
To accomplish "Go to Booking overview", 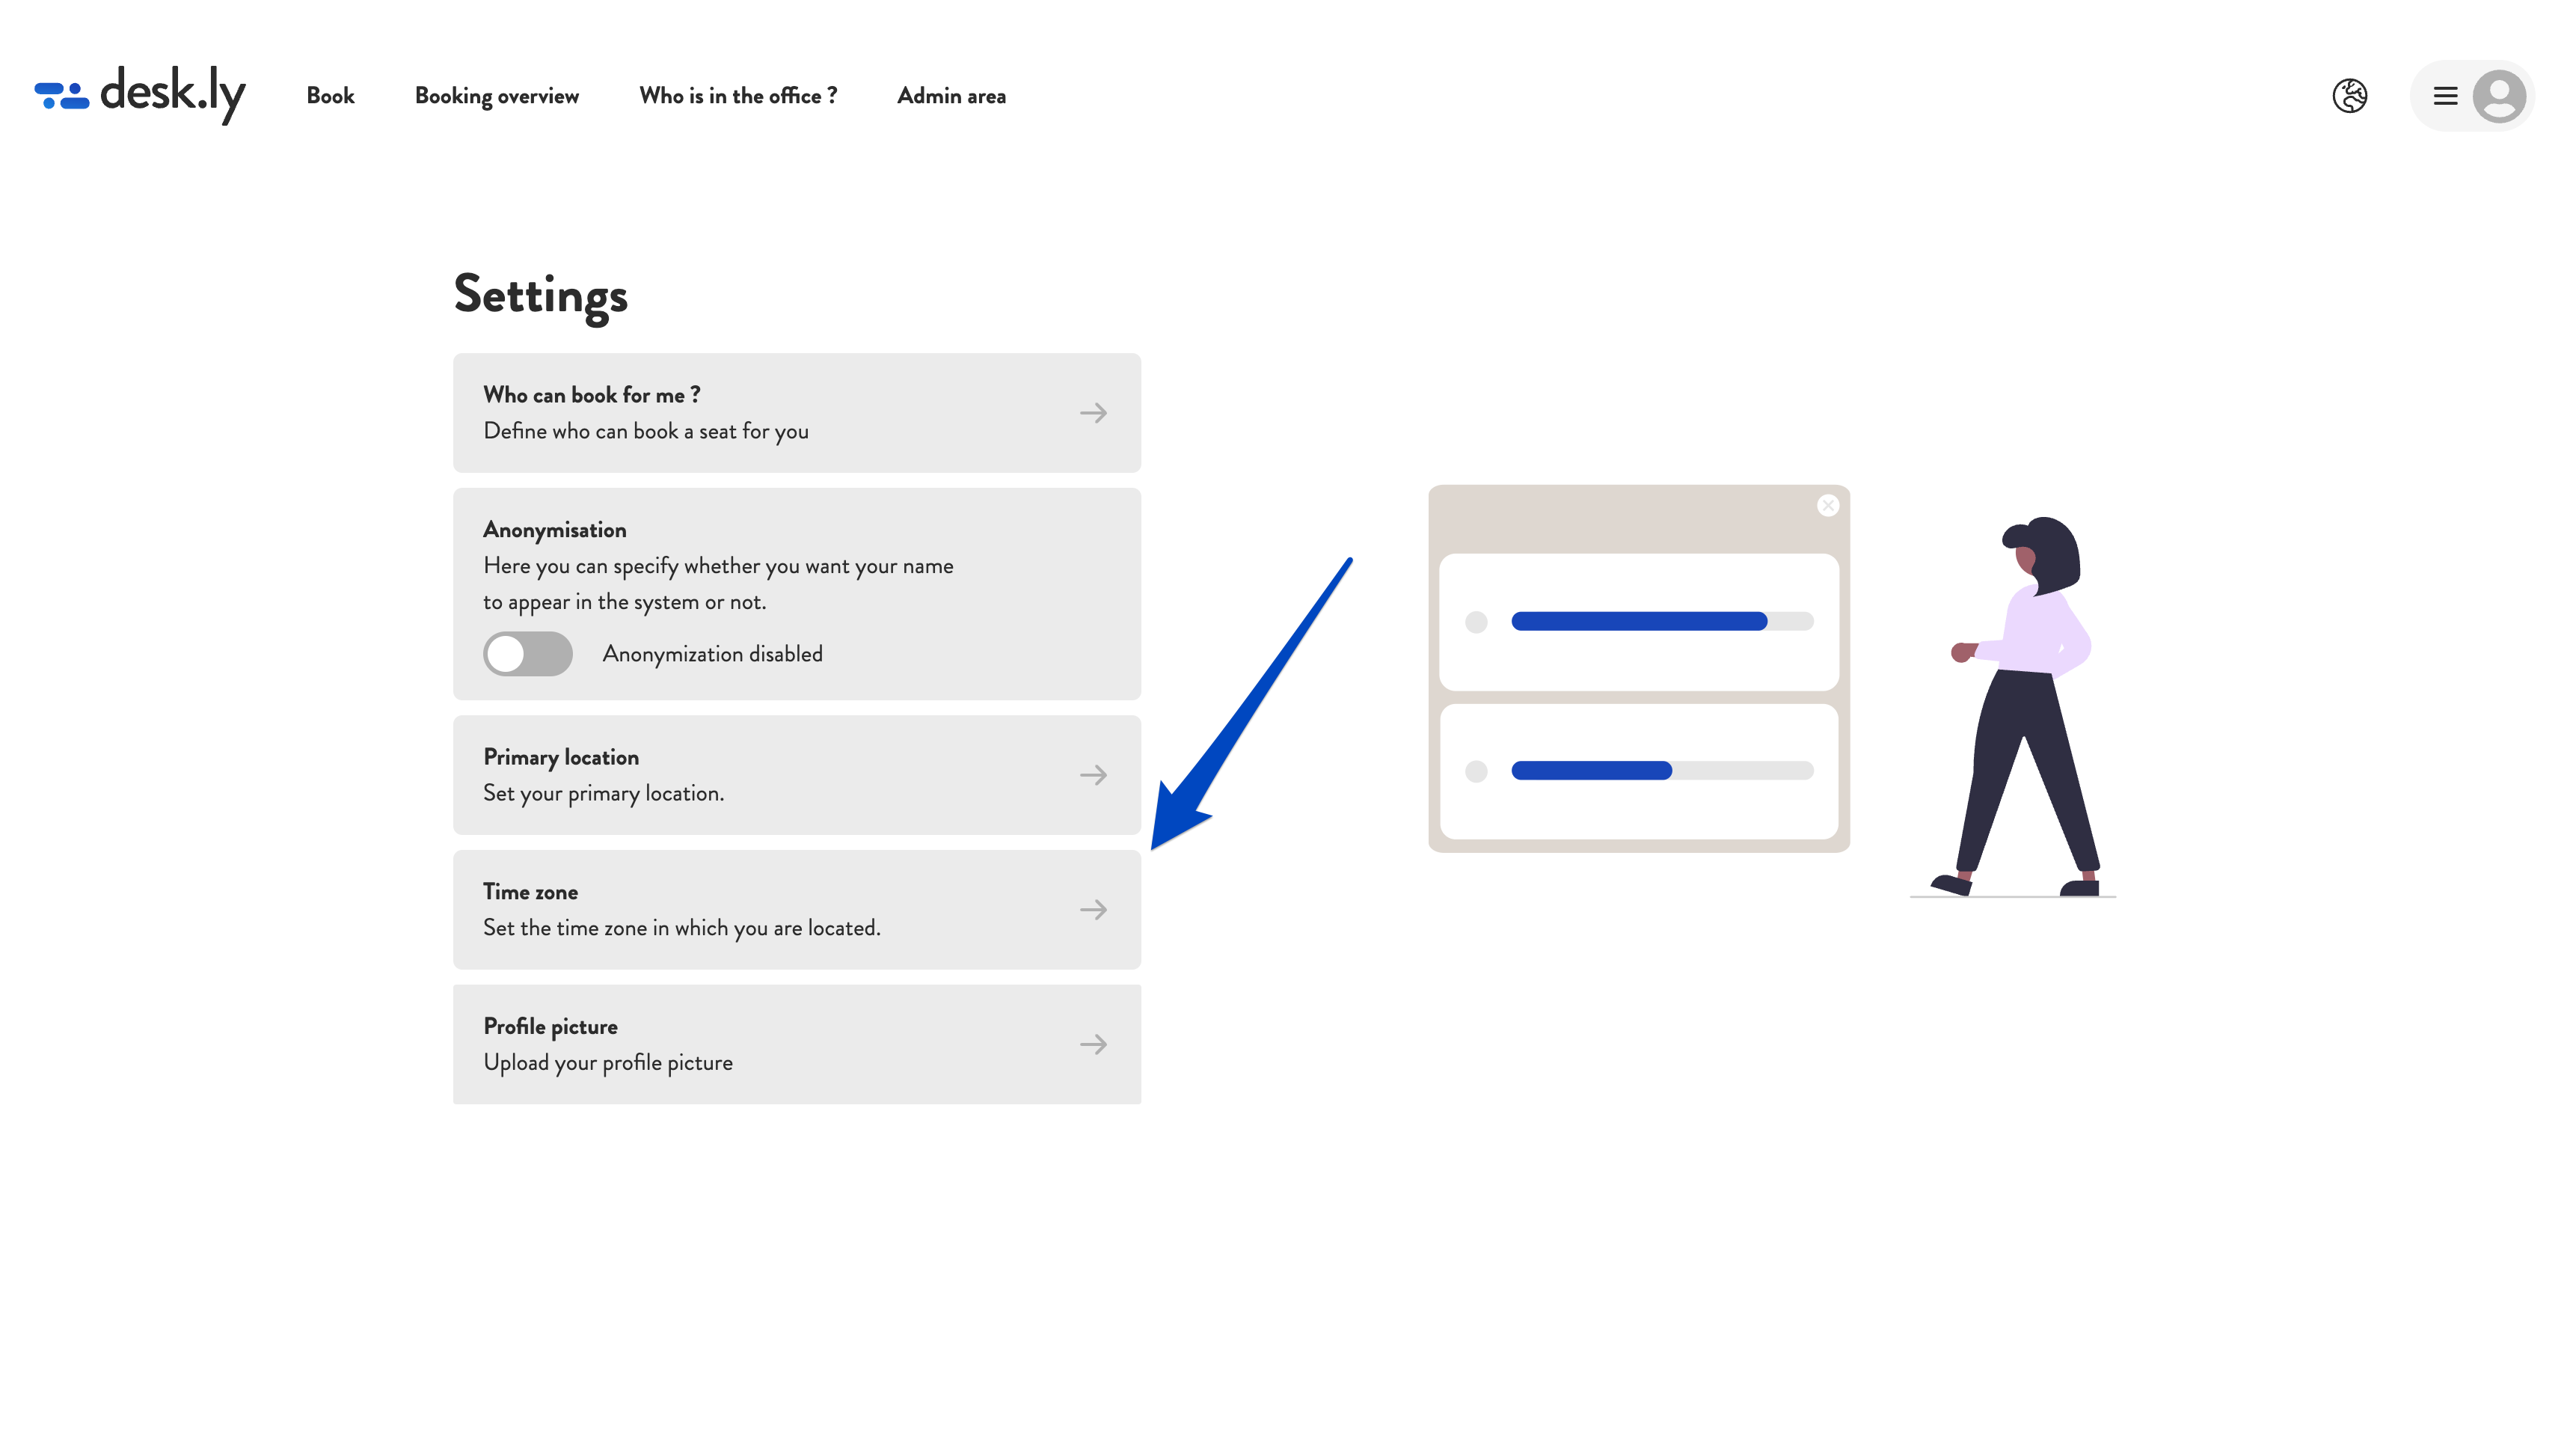I will point(497,96).
